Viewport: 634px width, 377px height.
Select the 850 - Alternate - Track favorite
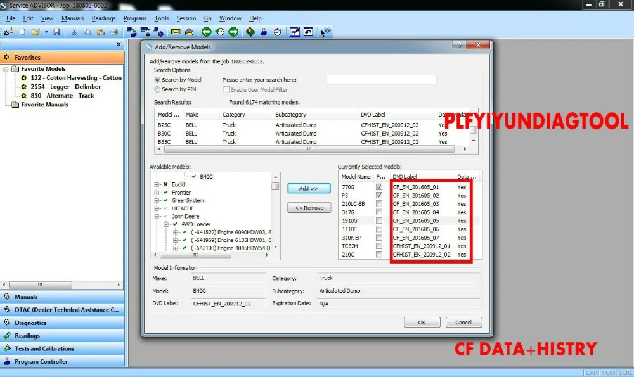point(62,96)
